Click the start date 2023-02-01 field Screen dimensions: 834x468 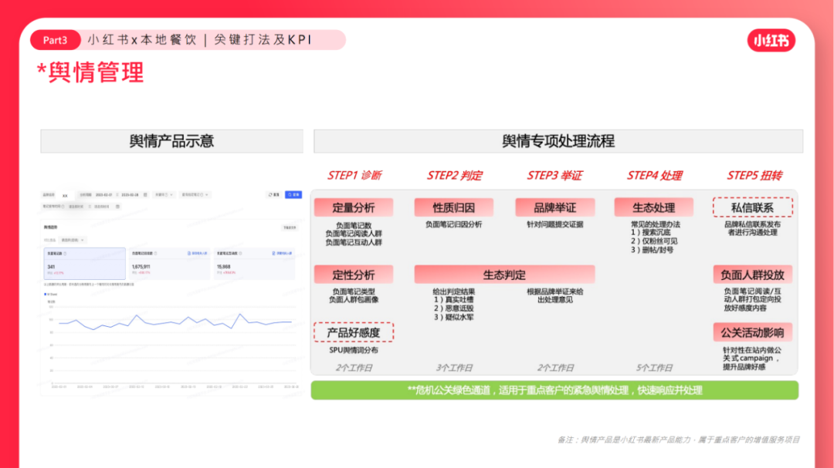pos(103,195)
